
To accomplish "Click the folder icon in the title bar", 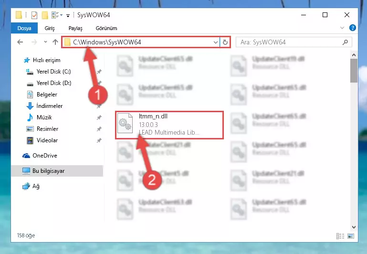I will click(x=19, y=15).
